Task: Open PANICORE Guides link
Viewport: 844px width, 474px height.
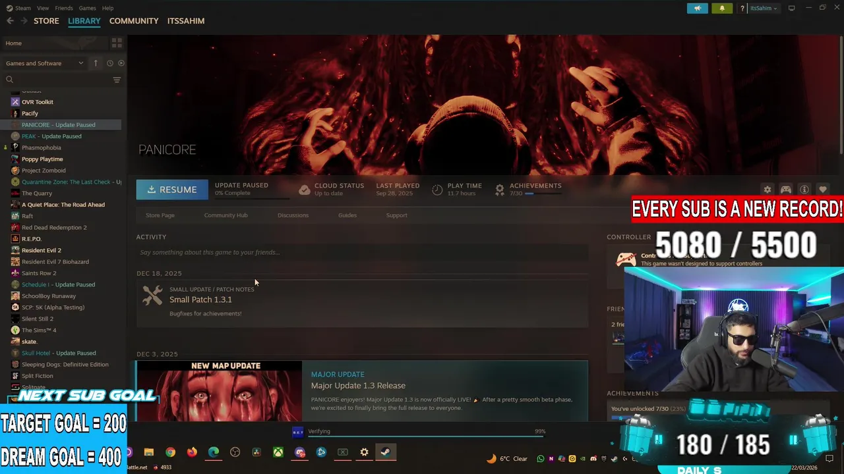Action: 347,215
